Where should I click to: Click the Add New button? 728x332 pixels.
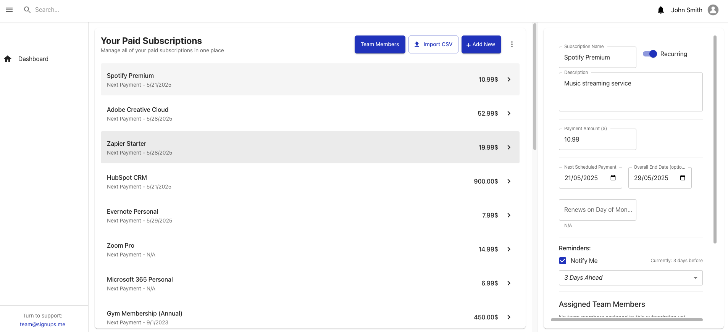pyautogui.click(x=481, y=44)
